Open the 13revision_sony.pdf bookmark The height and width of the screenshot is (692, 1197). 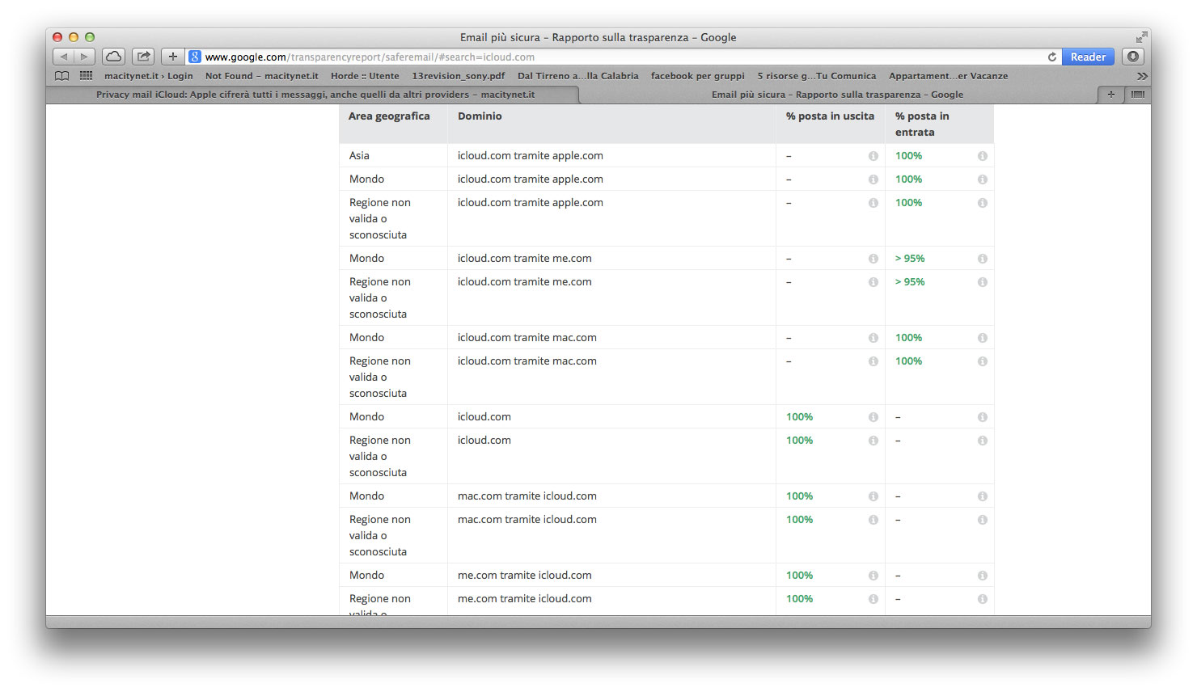(458, 76)
